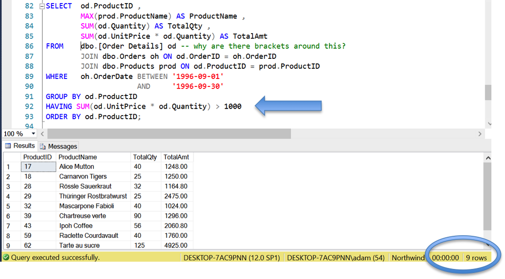Click the '1996-09-01' date string
Image resolution: width=505 pixels, height=279 pixels.
point(198,76)
